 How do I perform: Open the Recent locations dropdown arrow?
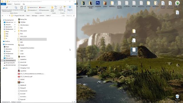(8, 16)
